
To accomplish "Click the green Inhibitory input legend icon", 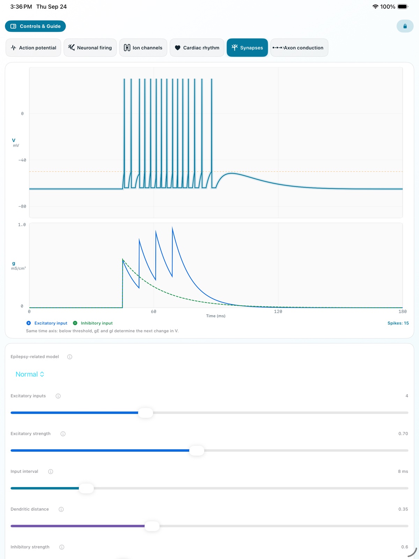I will [75, 323].
